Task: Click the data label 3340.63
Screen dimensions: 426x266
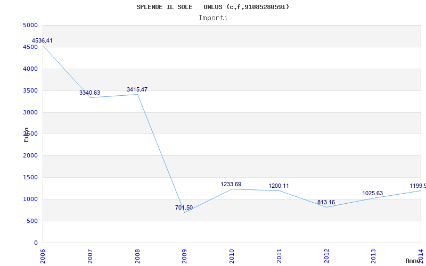Action: [89, 93]
